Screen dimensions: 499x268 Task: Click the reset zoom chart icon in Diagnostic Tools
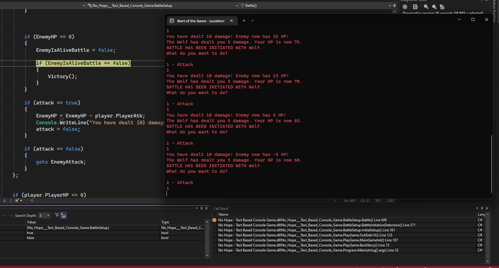pos(442,7)
